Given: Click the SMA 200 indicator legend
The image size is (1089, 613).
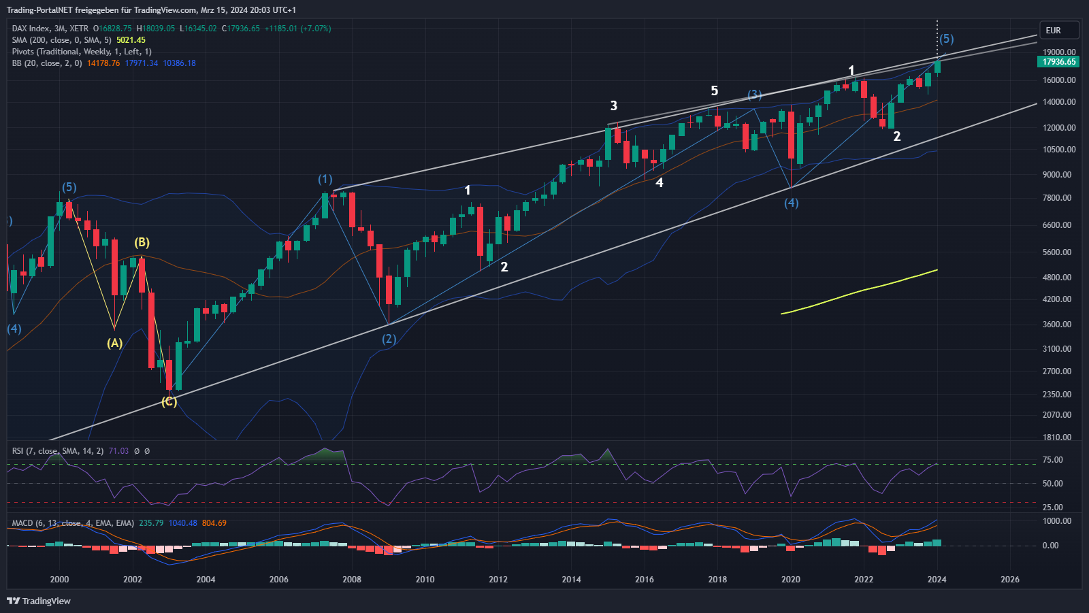Looking at the screenshot, I should coord(61,40).
